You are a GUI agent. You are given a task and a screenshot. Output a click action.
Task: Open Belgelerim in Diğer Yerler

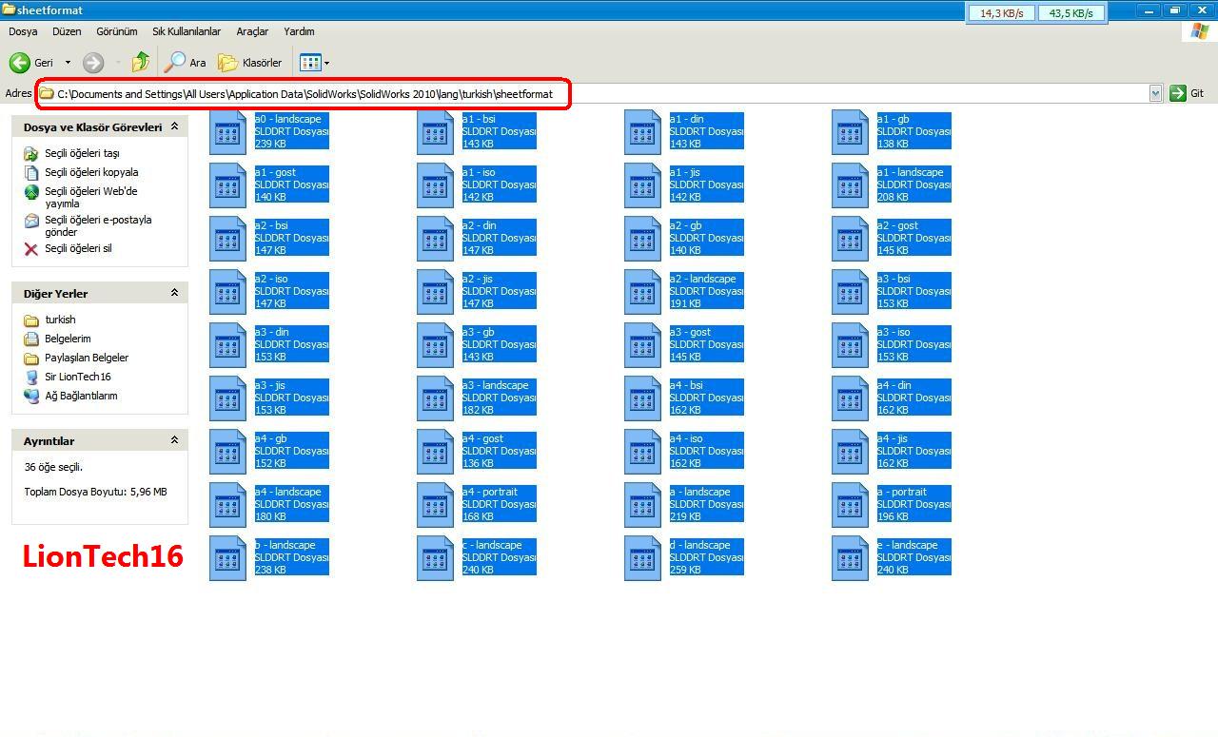pos(68,339)
